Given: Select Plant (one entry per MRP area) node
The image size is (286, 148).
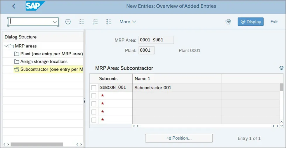Looking at the screenshot, I should point(51,54).
